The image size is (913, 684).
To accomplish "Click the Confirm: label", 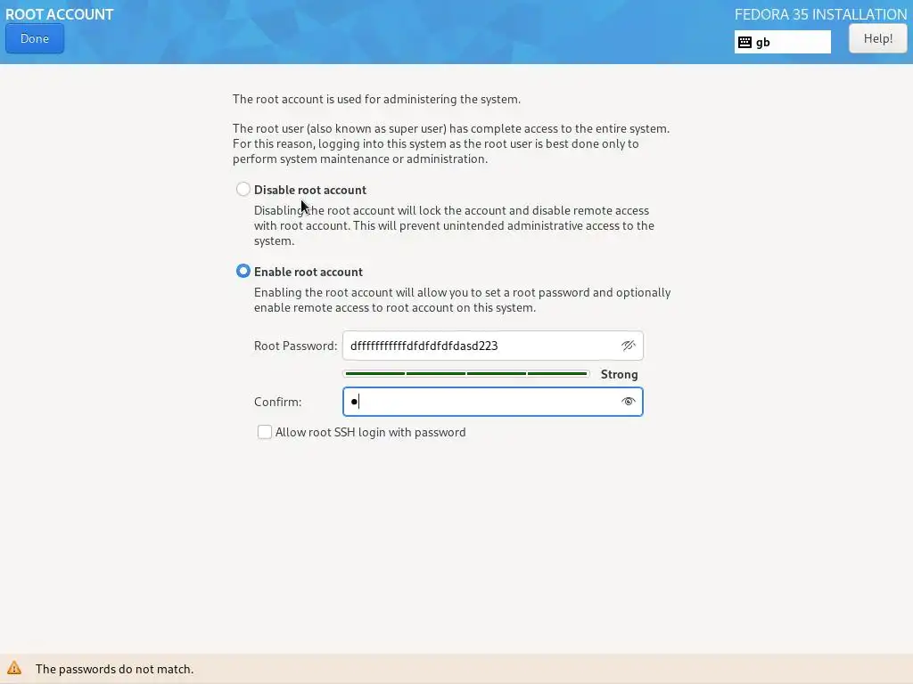I will tap(278, 402).
